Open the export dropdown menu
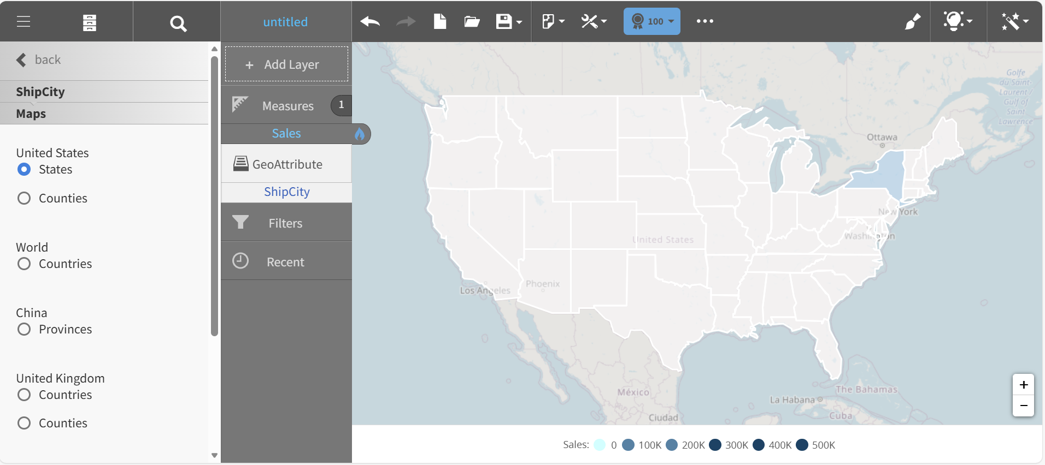This screenshot has width=1045, height=465. pyautogui.click(x=553, y=22)
